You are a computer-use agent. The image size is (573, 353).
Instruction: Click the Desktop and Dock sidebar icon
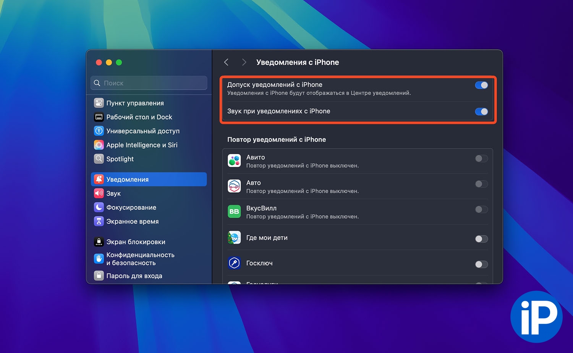[99, 117]
